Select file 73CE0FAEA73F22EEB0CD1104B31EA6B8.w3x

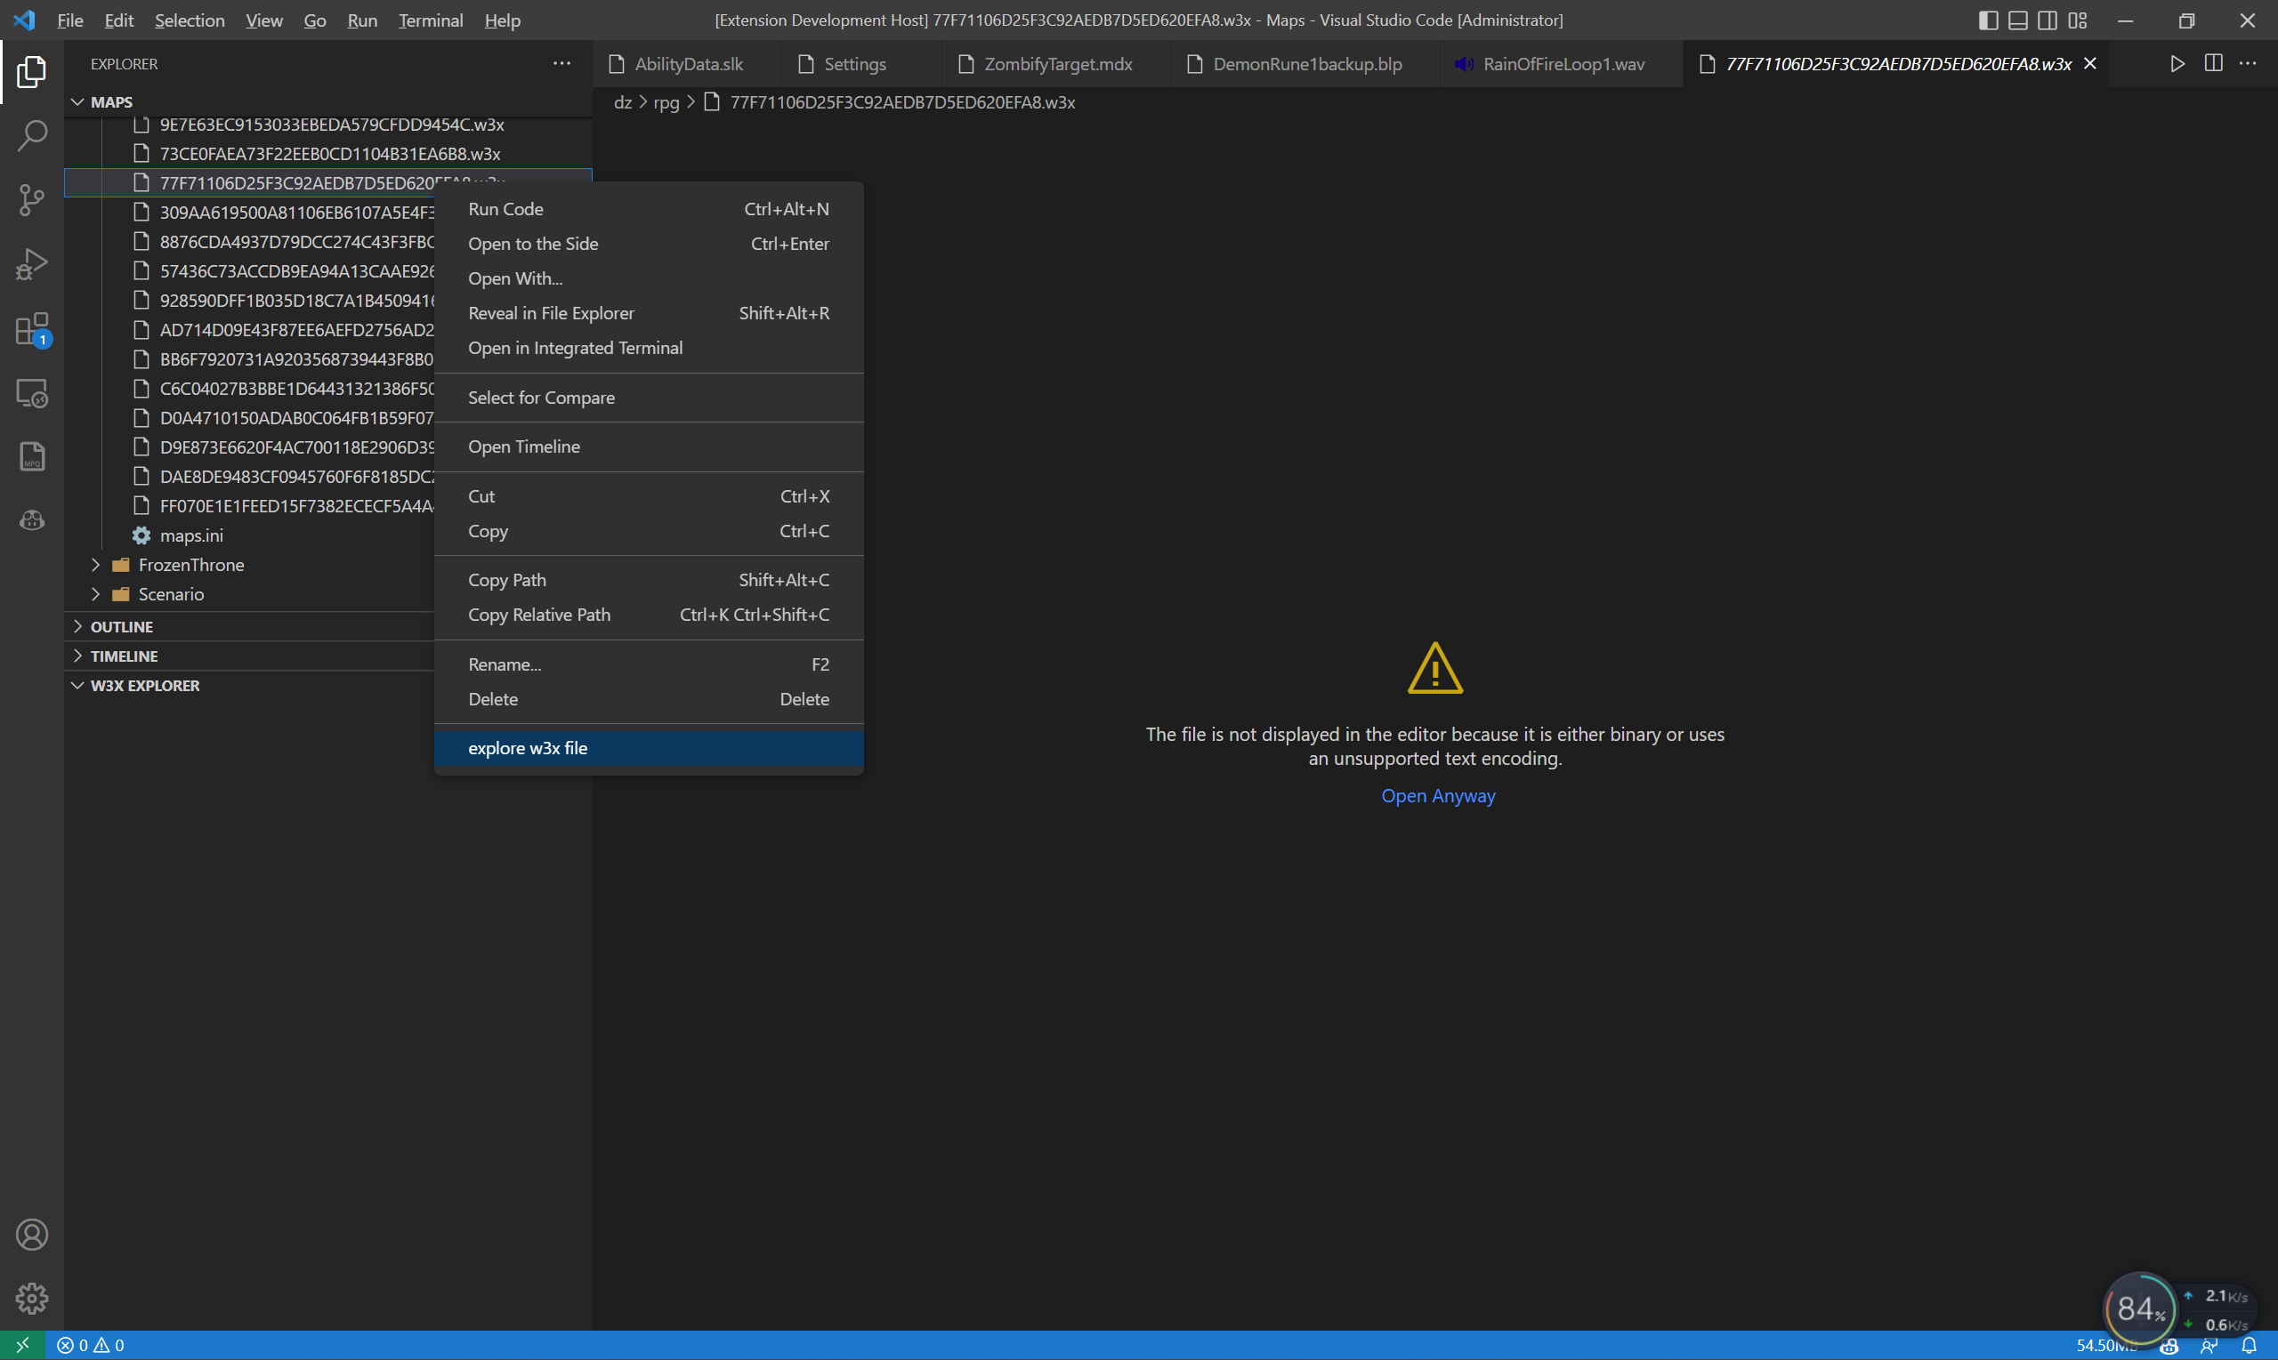328,153
